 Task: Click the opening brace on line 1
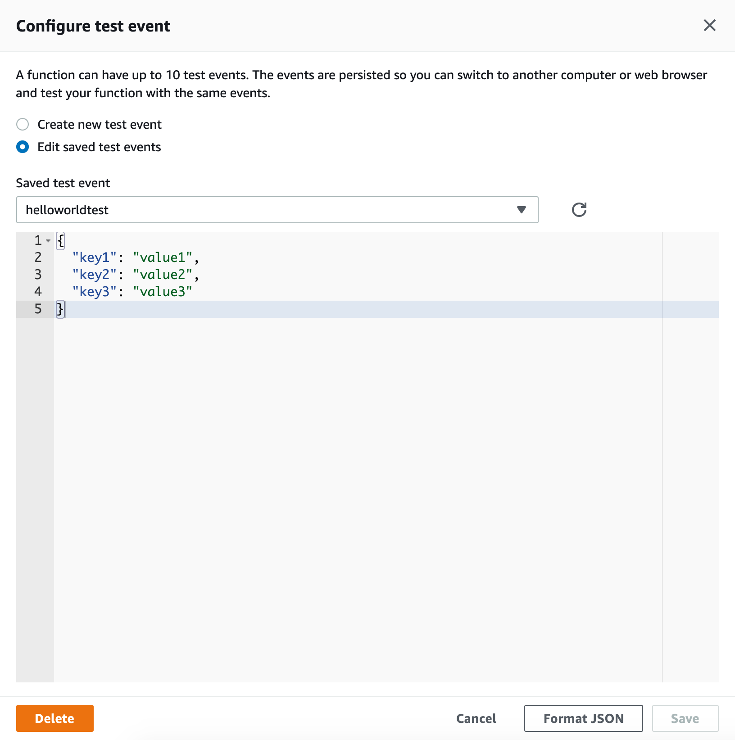point(60,240)
